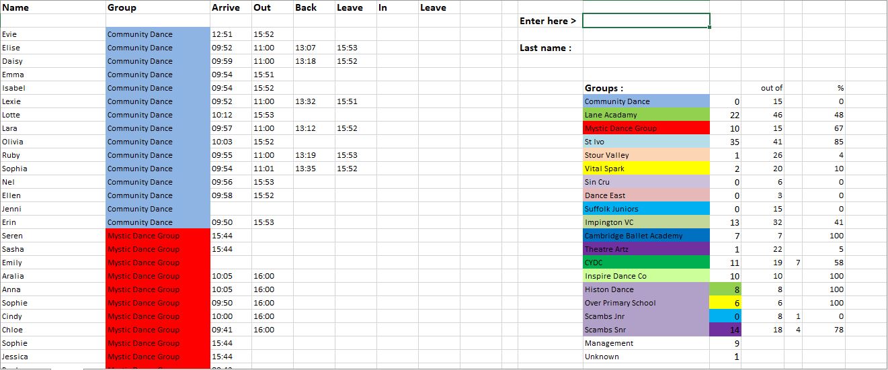Click Seren's Mystic Dance Group cell

[157, 236]
